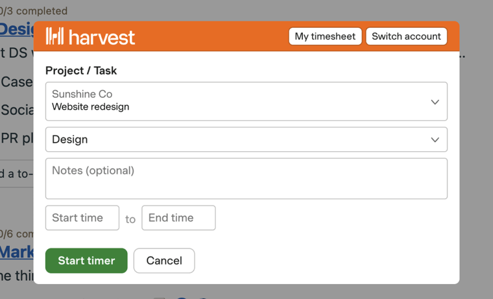Click into the End time field
This screenshot has width=493, height=299.
pos(178,218)
